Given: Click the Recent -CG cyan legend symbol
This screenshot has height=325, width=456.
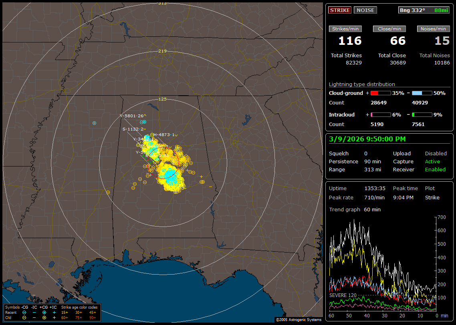Looking at the screenshot, I should click(24, 312).
